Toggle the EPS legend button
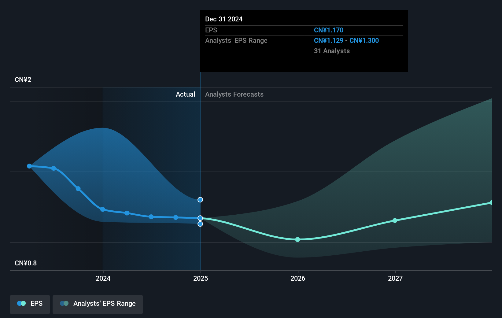This screenshot has height=318, width=502. (30, 304)
